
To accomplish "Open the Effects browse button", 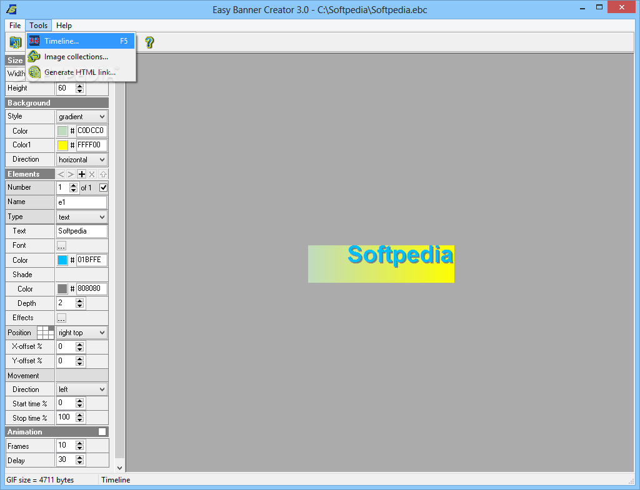I will 61,318.
